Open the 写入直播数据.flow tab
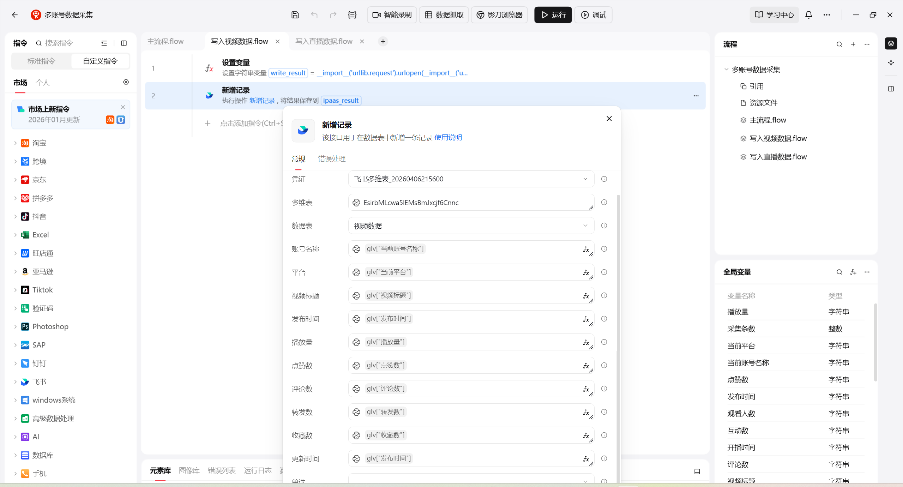 [x=324, y=41]
